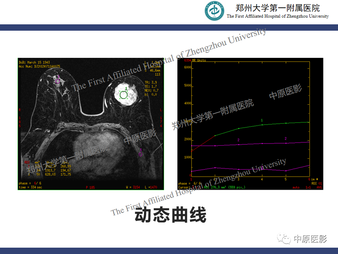Viewport: 338px width, 254px height.
Task: Click the 'TE: 1.7' parameter
Action: pyautogui.click(x=151, y=86)
